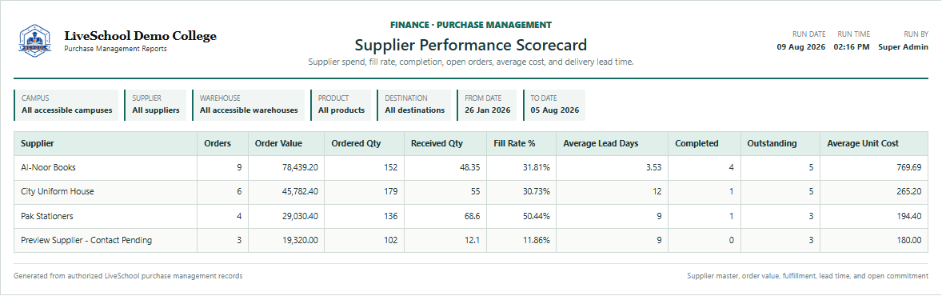942x296 pixels.
Task: Click the footer text Generated from authorized LiveSchool
Action: pos(128,276)
